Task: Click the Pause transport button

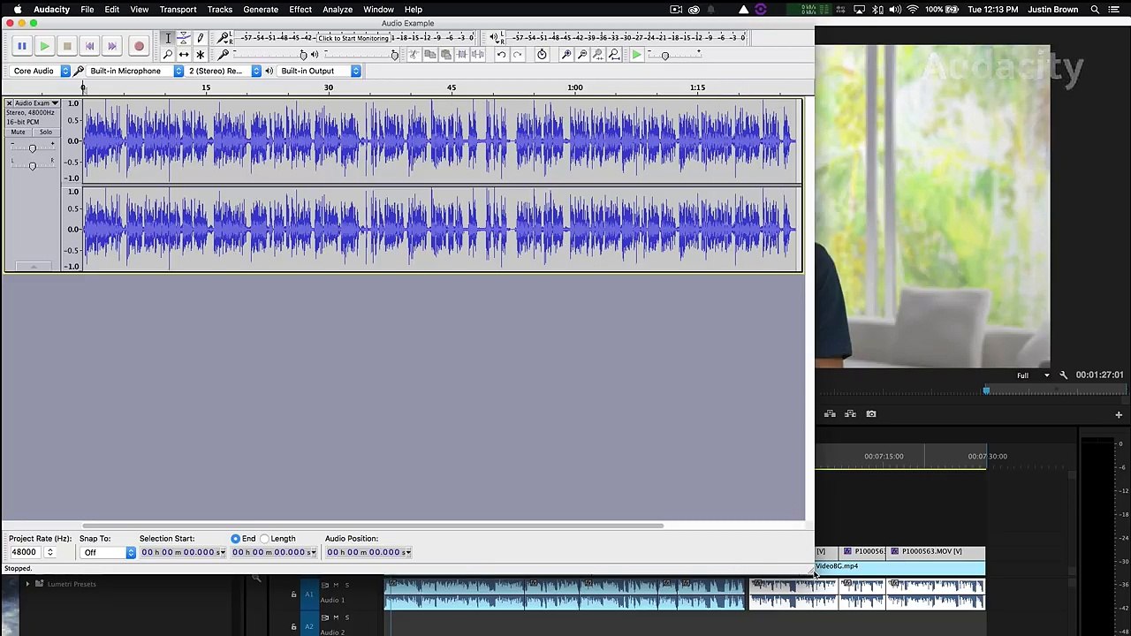Action: click(21, 46)
